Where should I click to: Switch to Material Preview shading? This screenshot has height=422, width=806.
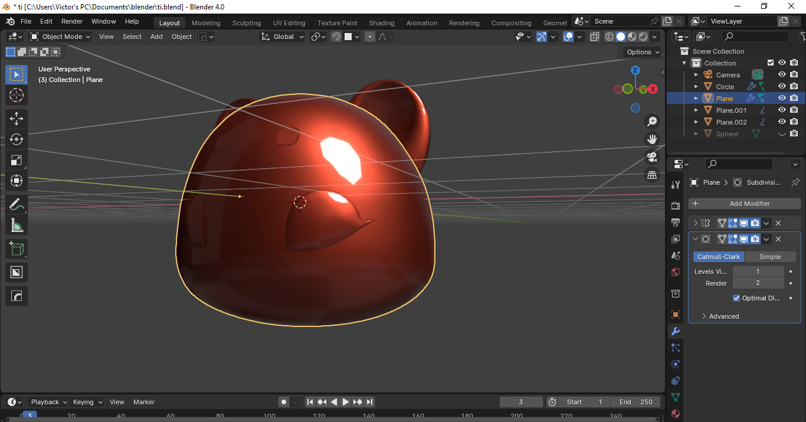632,37
